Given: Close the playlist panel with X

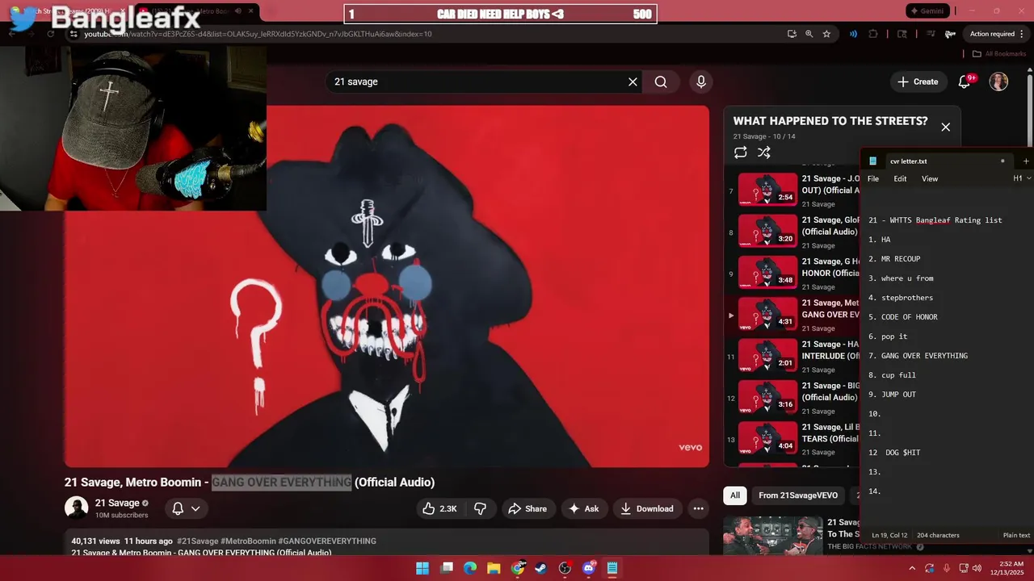Looking at the screenshot, I should (x=945, y=127).
